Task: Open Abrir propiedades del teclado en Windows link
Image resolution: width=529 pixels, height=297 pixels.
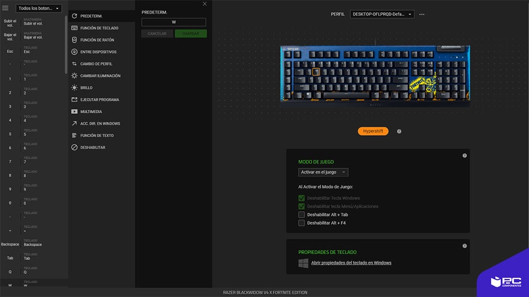Action: pos(351,263)
